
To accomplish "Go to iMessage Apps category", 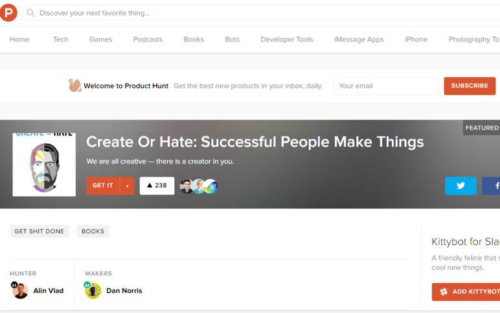I will [359, 40].
